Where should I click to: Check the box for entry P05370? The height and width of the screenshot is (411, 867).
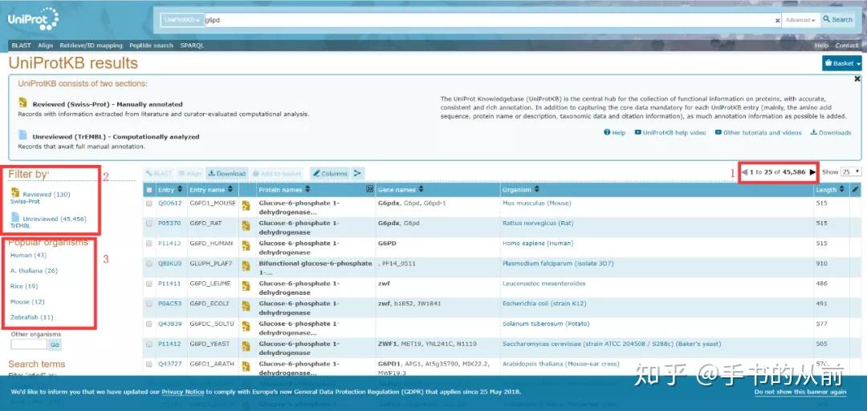tap(149, 224)
